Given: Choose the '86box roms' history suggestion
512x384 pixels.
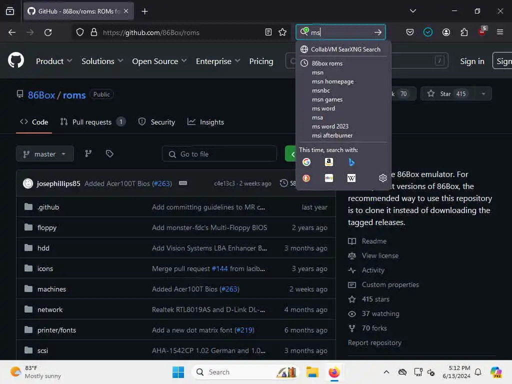Looking at the screenshot, I should click(327, 63).
